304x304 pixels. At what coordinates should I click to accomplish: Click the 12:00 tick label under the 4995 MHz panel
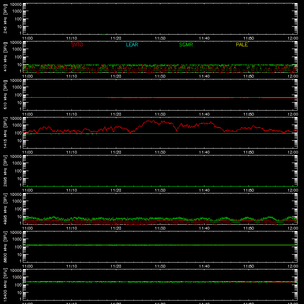(x=293, y=228)
